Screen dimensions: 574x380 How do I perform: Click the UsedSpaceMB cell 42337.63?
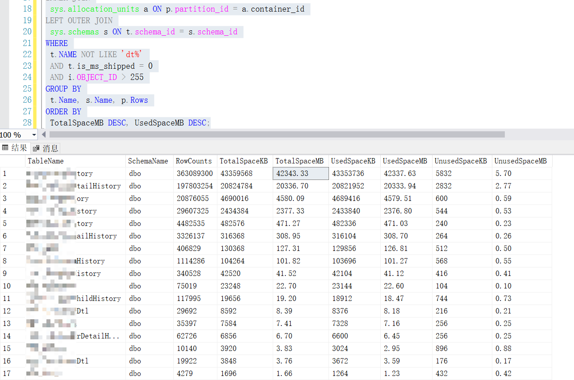pos(407,174)
